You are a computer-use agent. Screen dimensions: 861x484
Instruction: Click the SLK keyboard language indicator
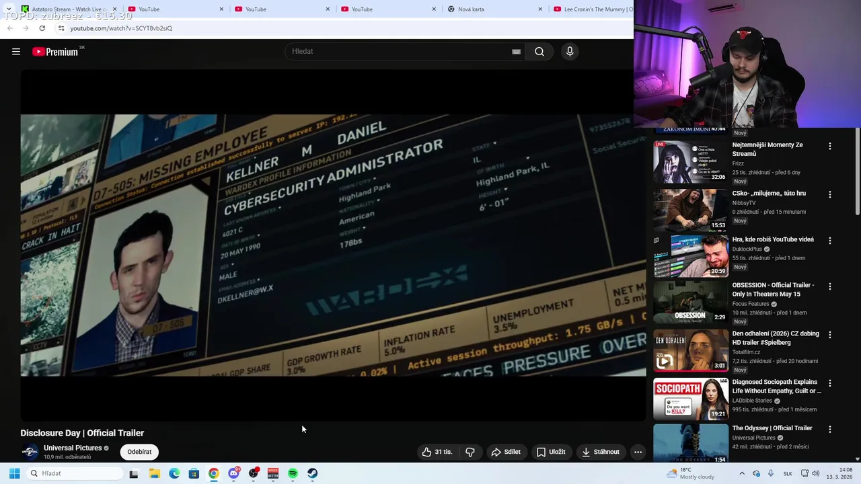[x=787, y=473]
